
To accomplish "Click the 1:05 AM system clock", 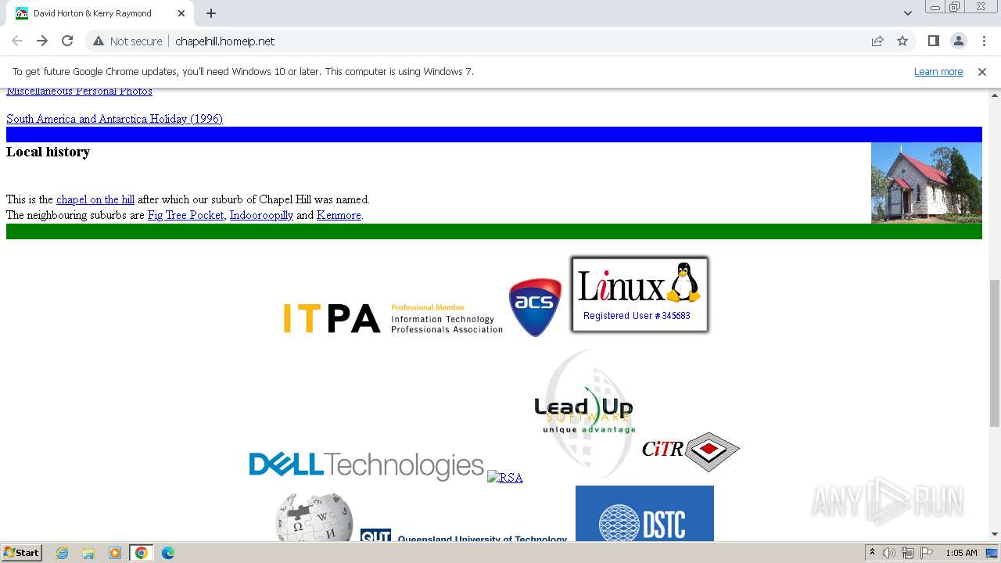I will 961,553.
